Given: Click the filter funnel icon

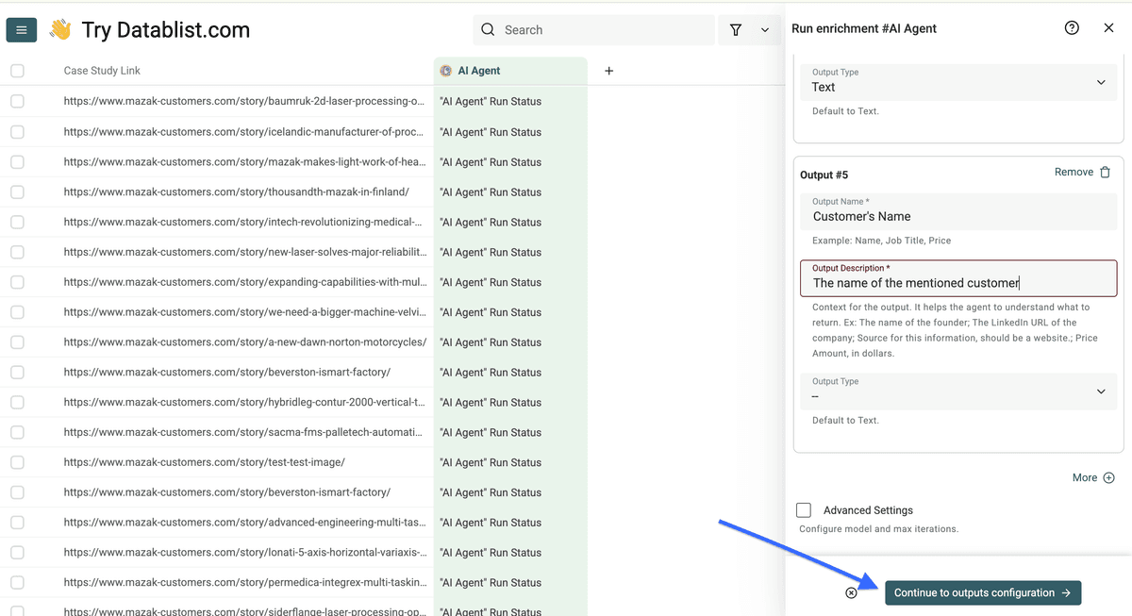Looking at the screenshot, I should [x=736, y=30].
